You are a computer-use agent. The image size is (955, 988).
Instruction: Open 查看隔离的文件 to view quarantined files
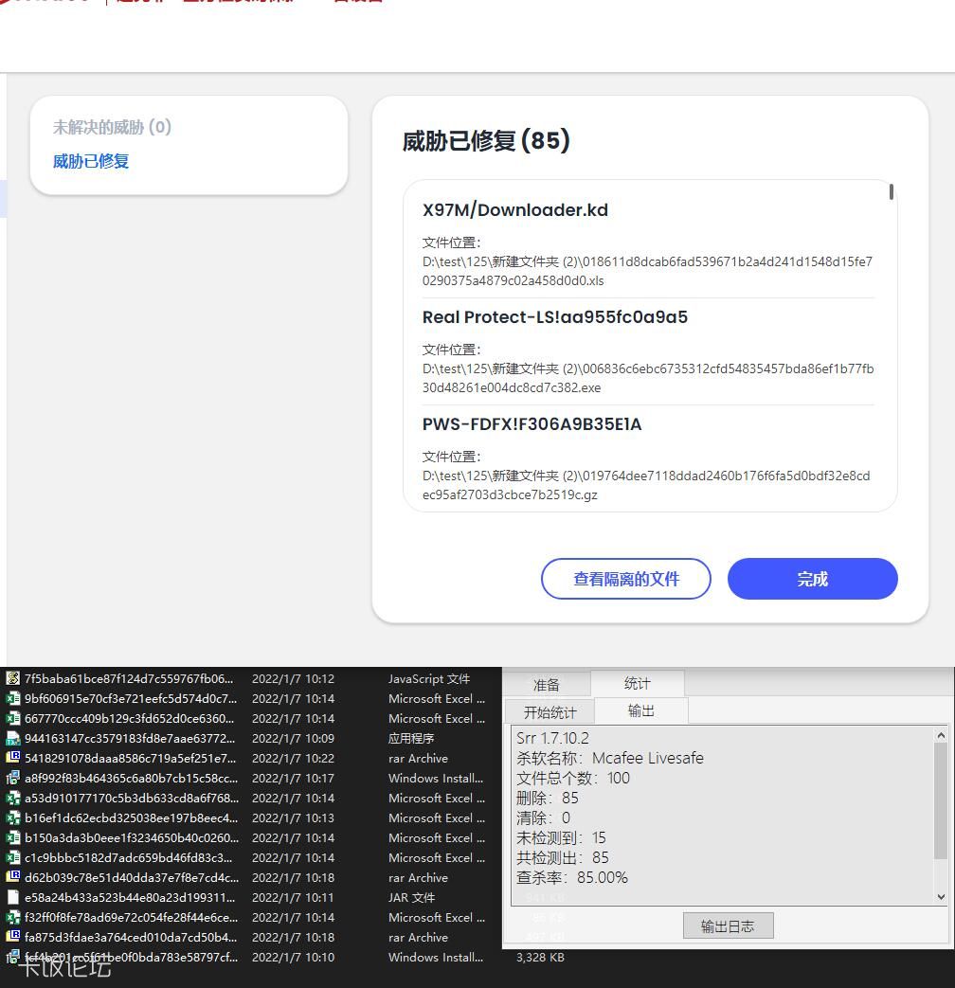point(625,579)
